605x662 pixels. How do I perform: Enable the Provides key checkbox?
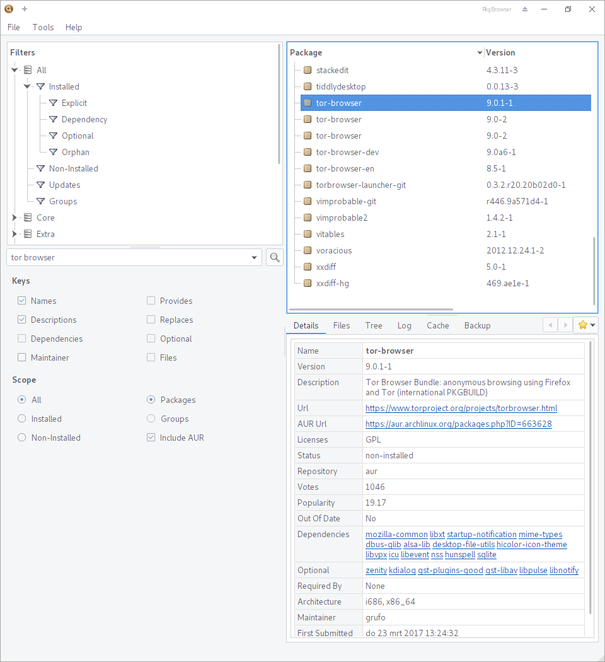click(151, 301)
